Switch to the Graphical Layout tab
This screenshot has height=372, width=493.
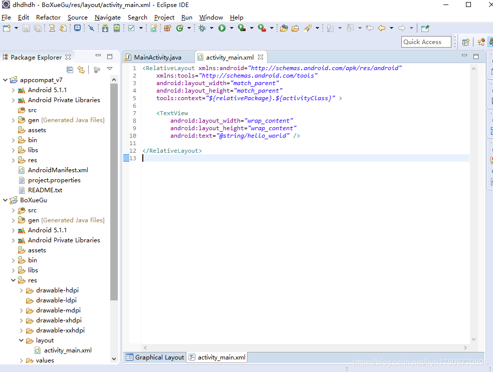(x=155, y=357)
